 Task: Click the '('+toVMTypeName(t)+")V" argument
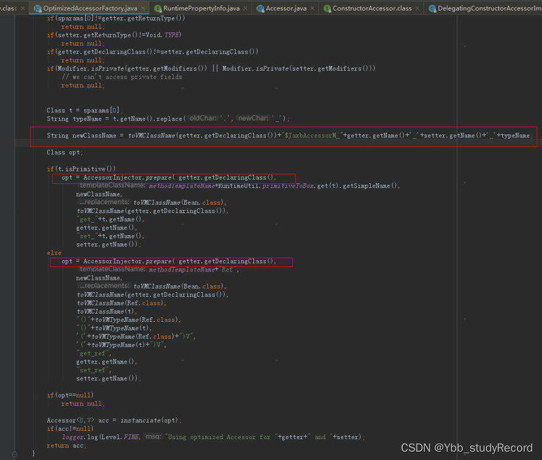click(x=121, y=345)
